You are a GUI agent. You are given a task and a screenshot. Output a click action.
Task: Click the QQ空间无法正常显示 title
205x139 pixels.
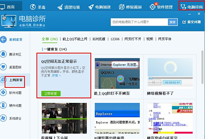[59, 61]
